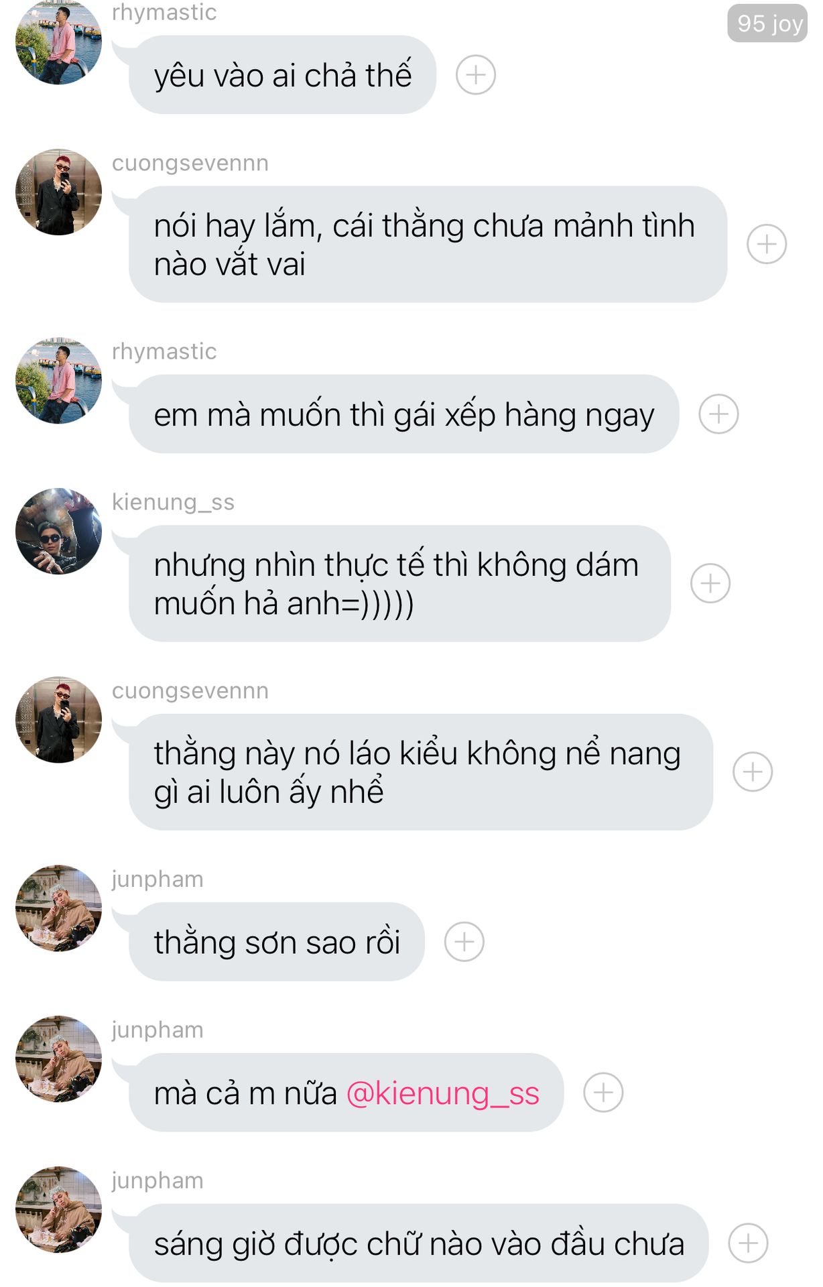
Task: Add reaction to "thằng này nó láo" message
Action: (752, 772)
